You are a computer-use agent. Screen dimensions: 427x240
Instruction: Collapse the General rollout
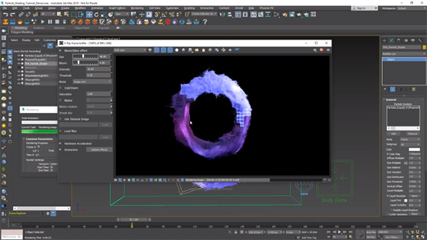coord(391,100)
